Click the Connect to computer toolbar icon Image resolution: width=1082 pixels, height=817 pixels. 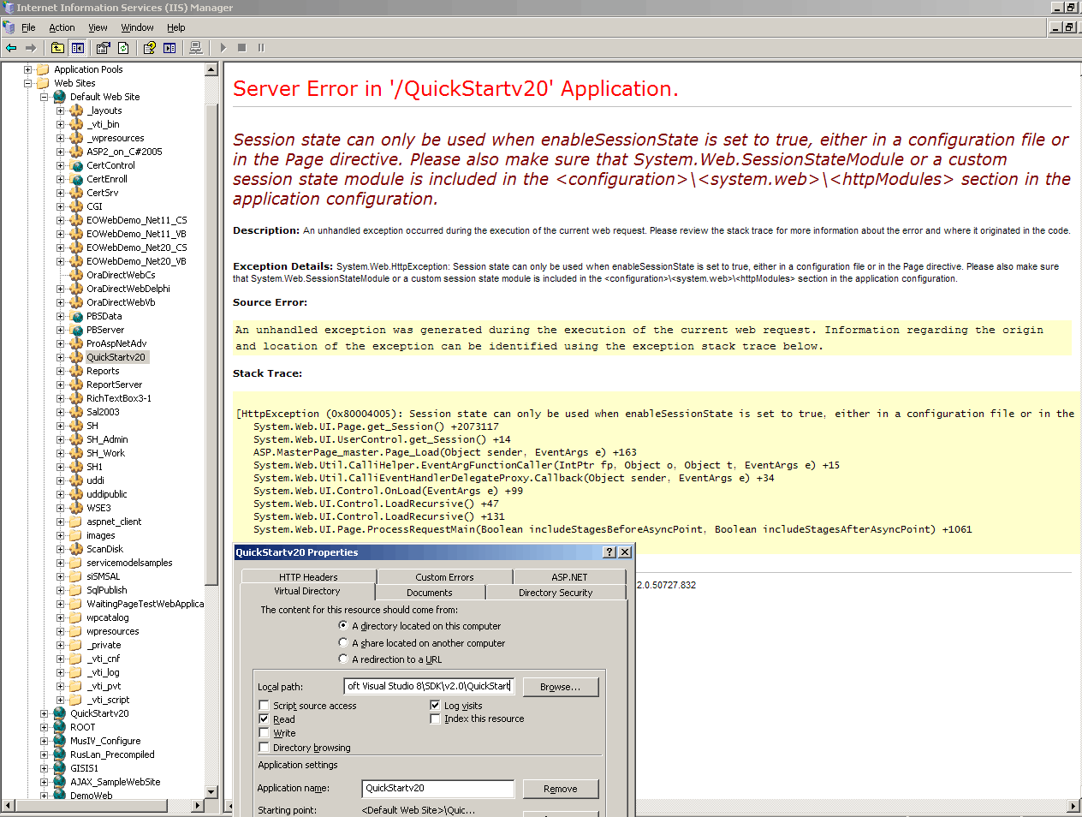[196, 48]
